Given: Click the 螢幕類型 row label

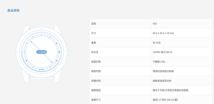Looking at the screenshot, I should tap(96, 90).
